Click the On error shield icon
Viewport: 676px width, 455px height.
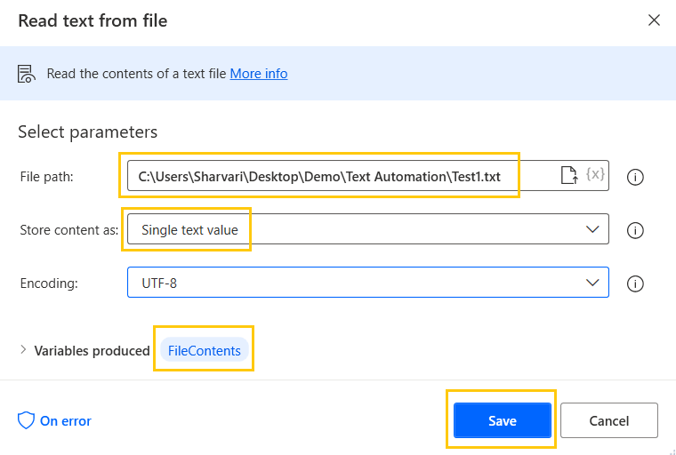tap(26, 420)
